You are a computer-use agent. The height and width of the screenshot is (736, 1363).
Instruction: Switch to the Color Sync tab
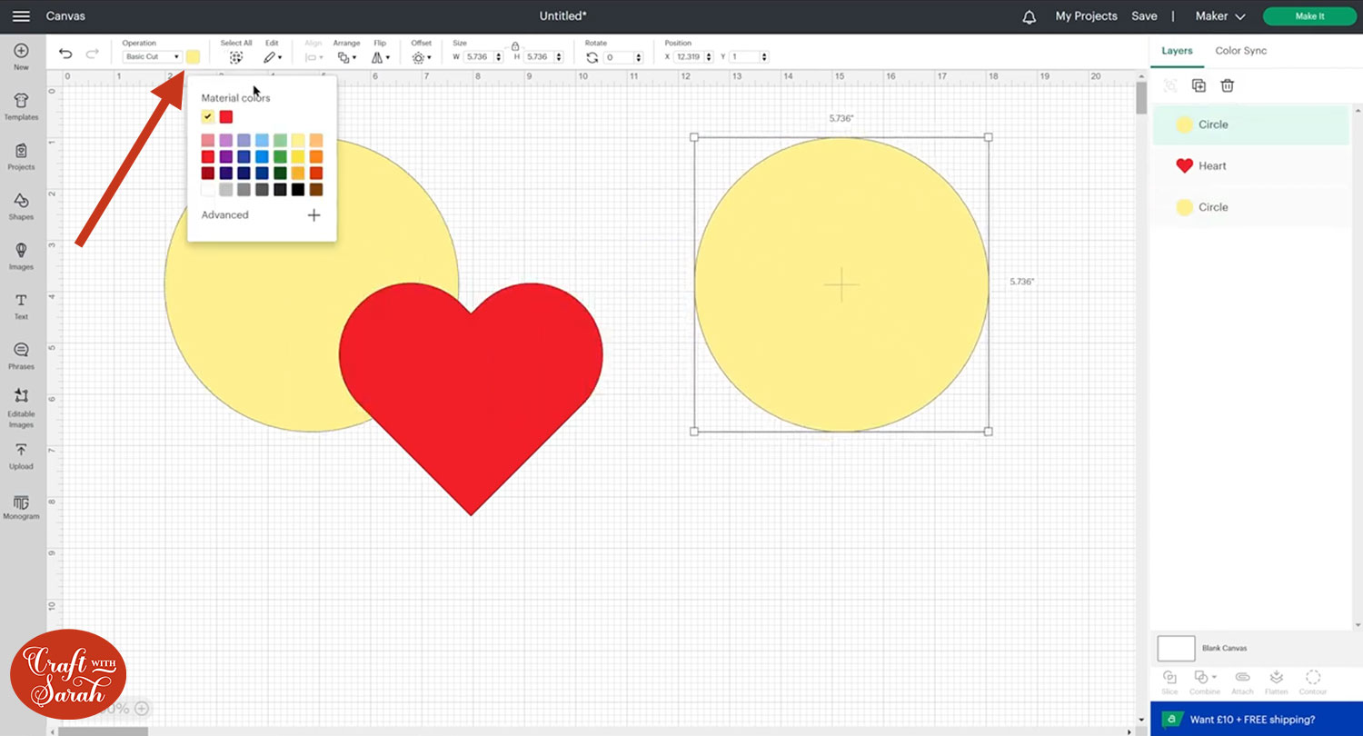click(x=1240, y=51)
